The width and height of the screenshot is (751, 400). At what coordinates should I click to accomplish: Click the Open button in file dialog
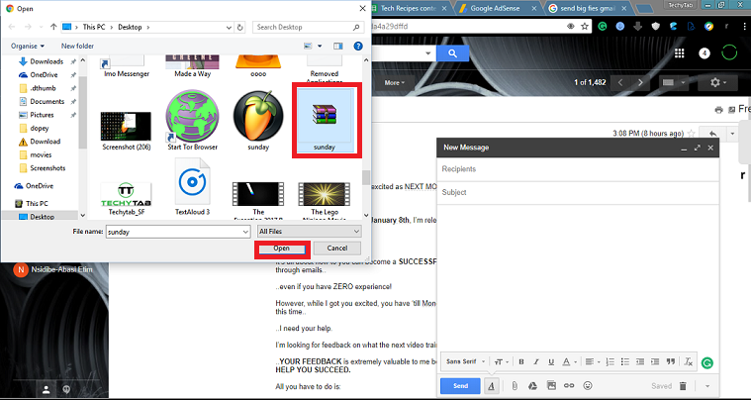tap(282, 249)
